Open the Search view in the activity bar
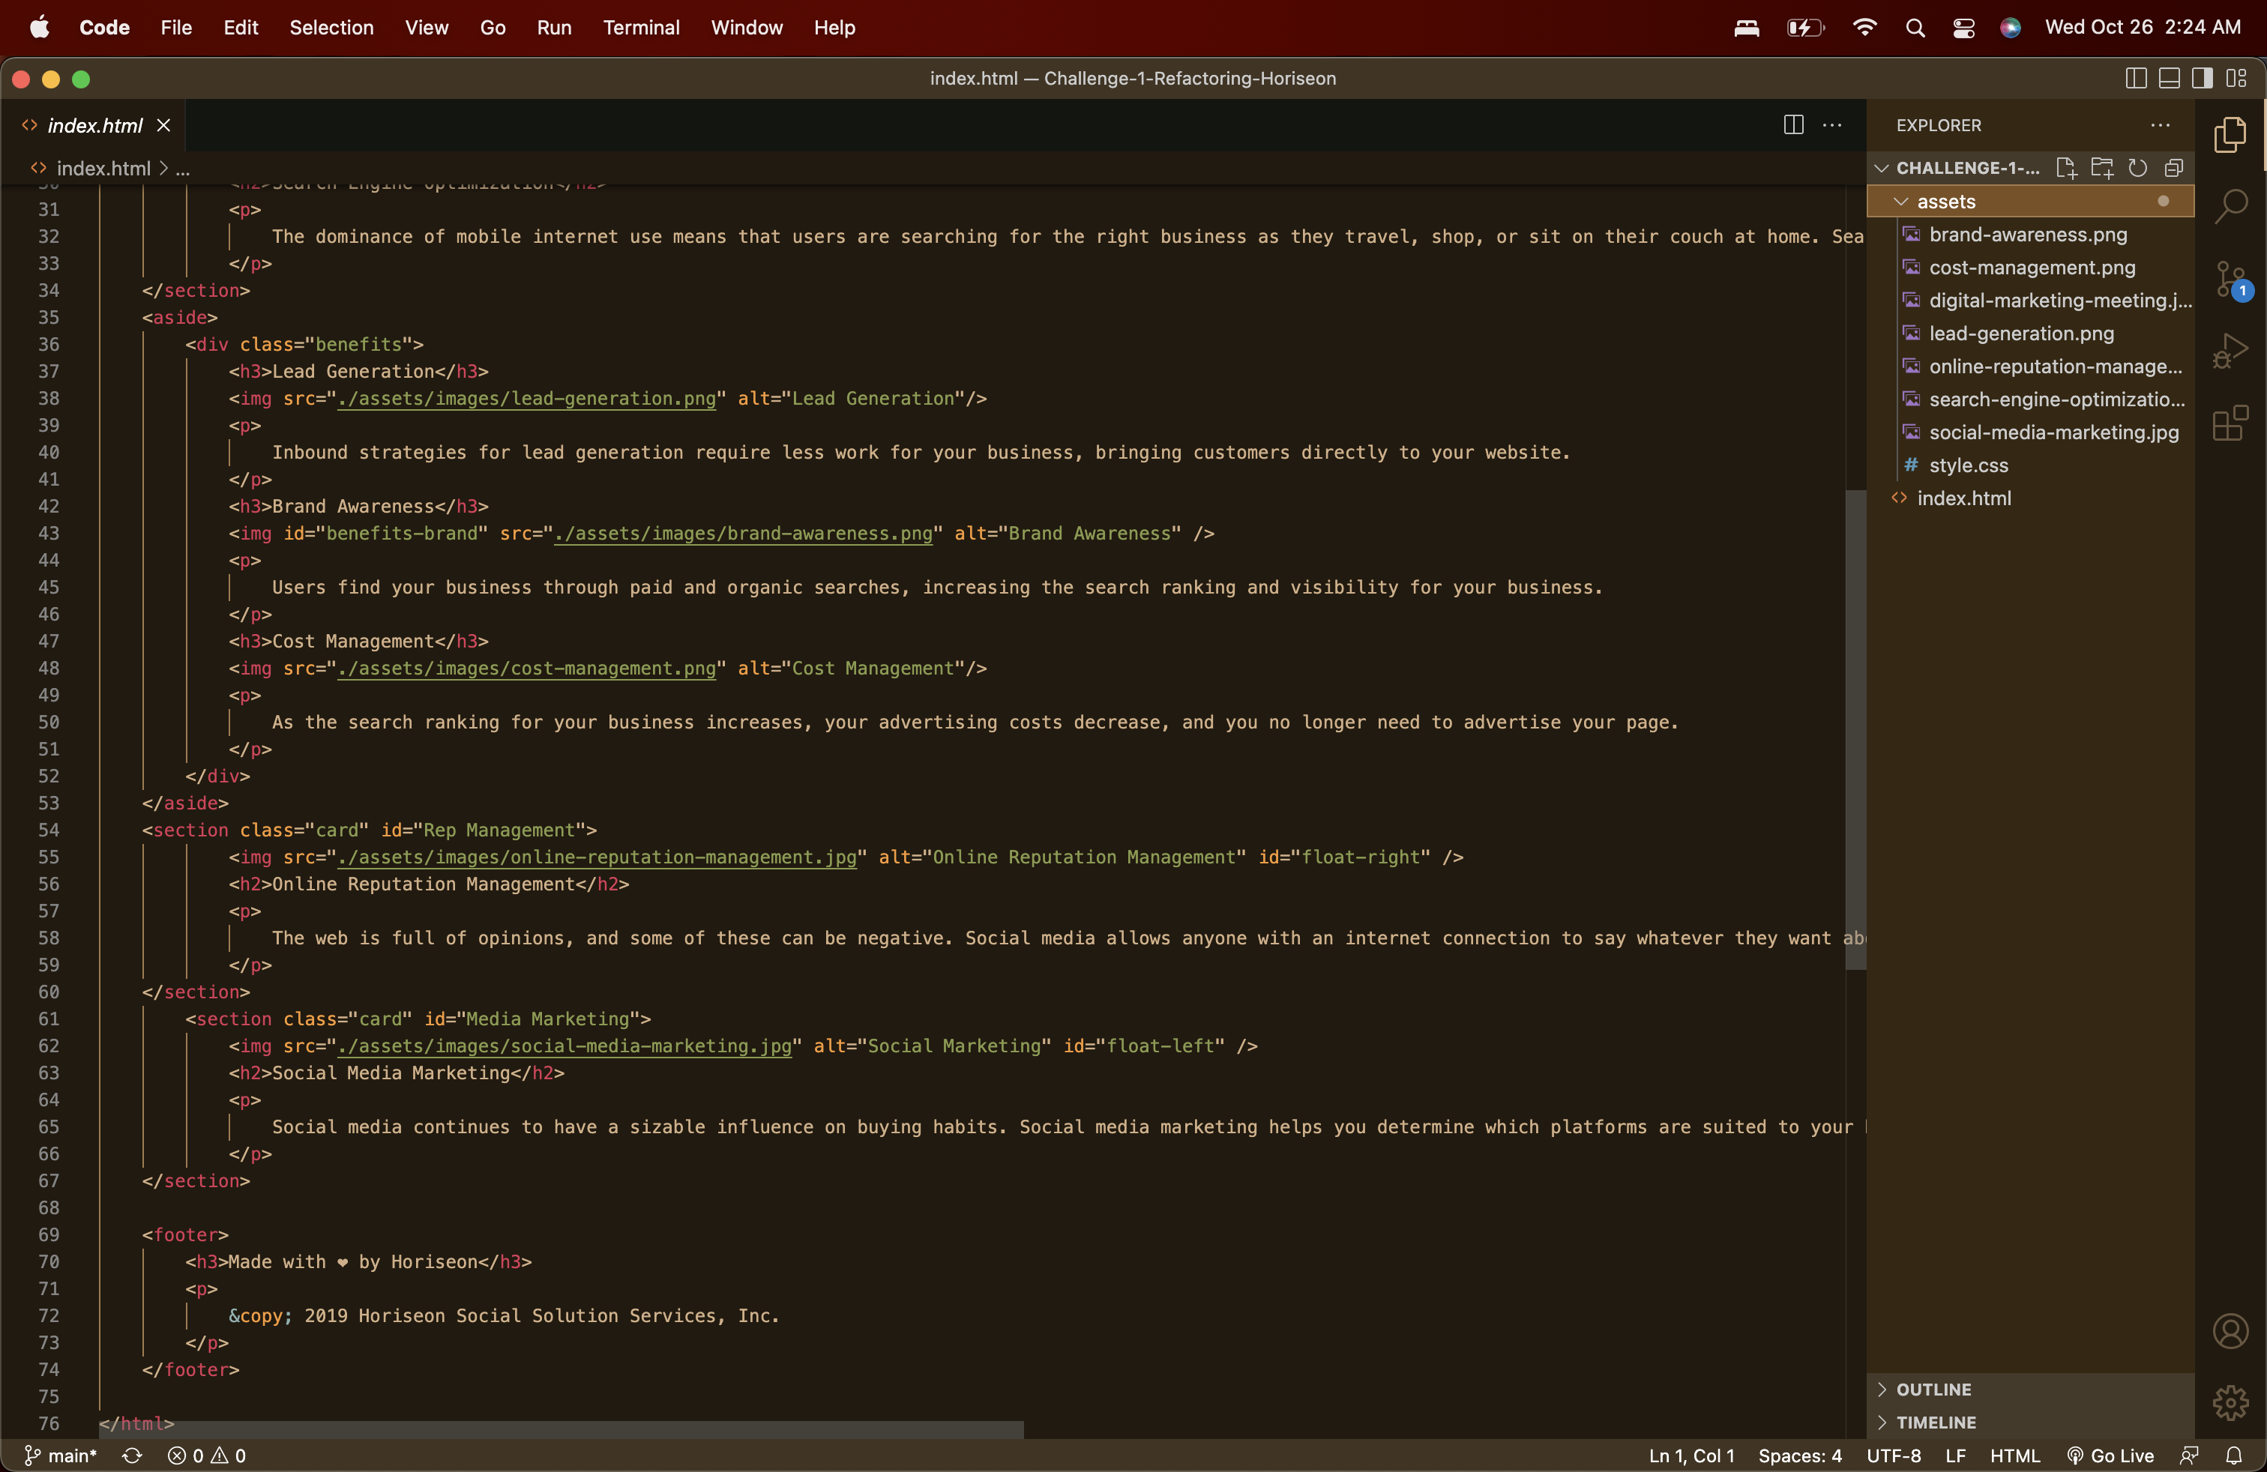The height and width of the screenshot is (1472, 2267). [x=2231, y=205]
